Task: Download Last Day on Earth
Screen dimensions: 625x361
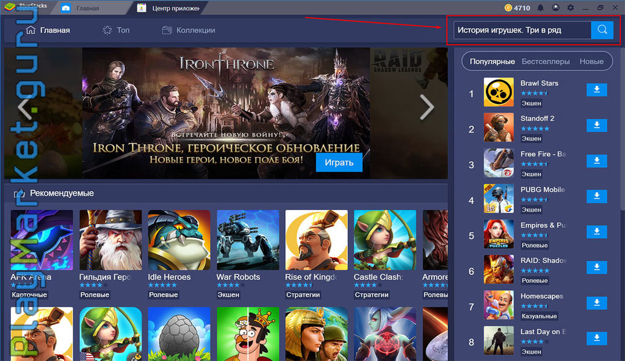Action: pos(597,338)
